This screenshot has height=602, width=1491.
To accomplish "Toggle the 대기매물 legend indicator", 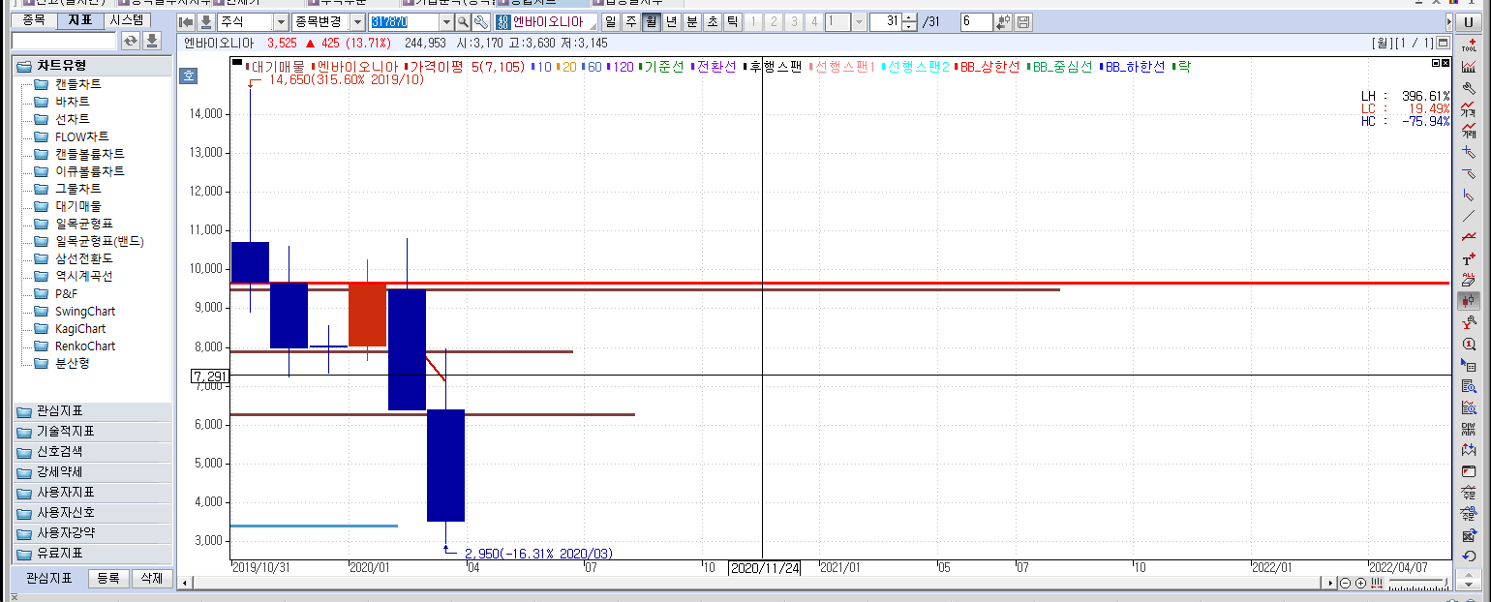I will 275,67.
